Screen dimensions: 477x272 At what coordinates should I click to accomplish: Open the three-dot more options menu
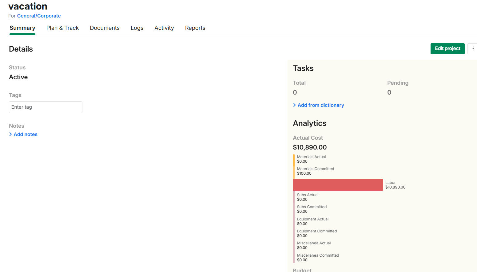pos(473,49)
